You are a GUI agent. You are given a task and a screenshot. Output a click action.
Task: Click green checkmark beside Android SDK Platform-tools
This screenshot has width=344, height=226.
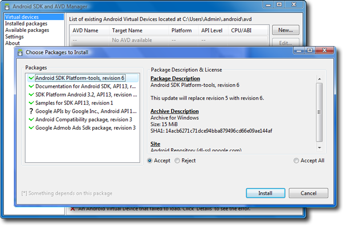[x=31, y=78]
